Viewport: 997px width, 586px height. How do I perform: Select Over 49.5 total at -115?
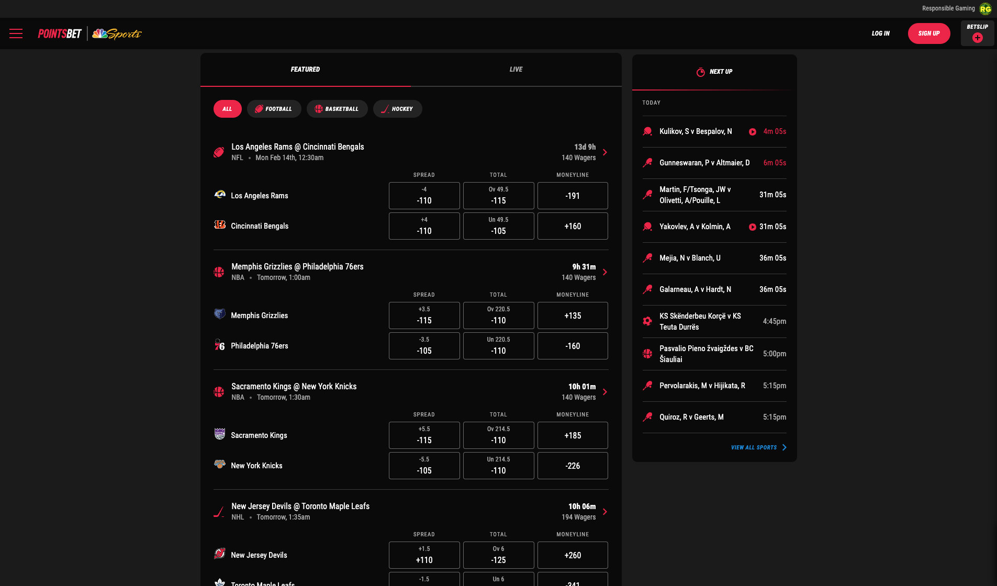(498, 196)
